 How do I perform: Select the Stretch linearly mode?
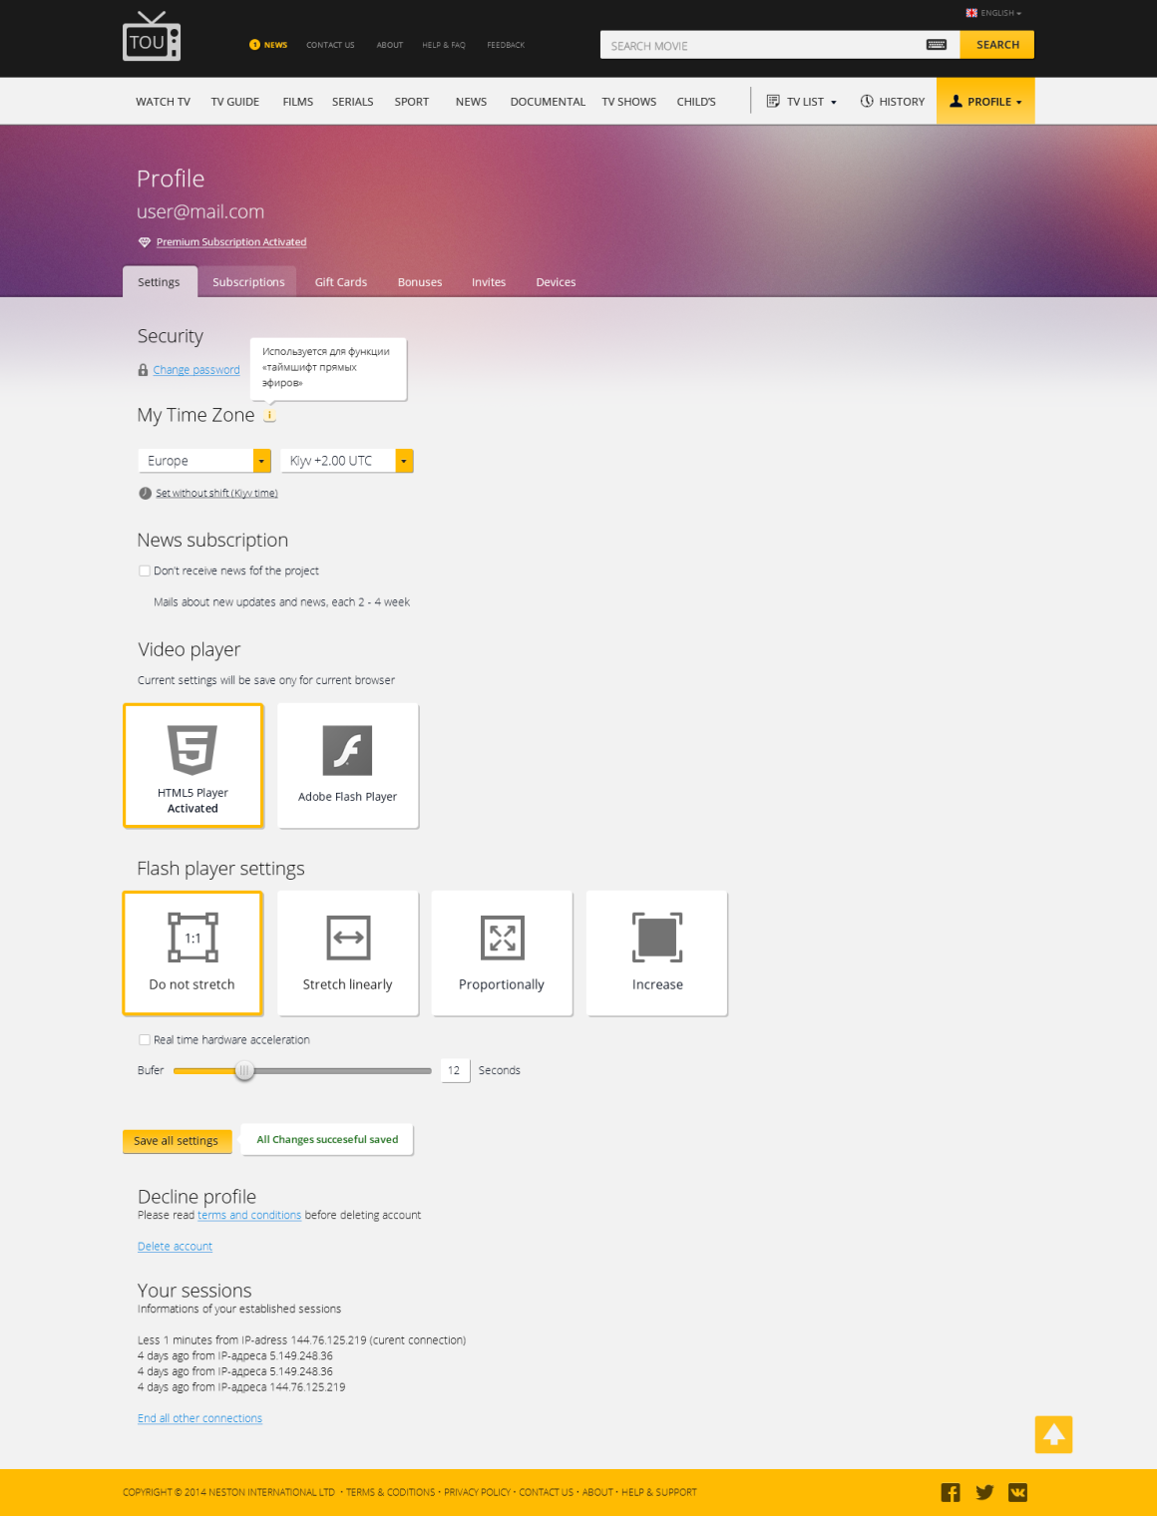(347, 952)
